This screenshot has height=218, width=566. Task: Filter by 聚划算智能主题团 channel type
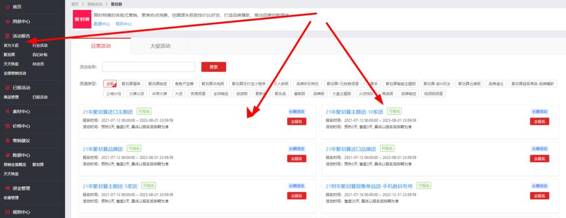tap(401, 83)
